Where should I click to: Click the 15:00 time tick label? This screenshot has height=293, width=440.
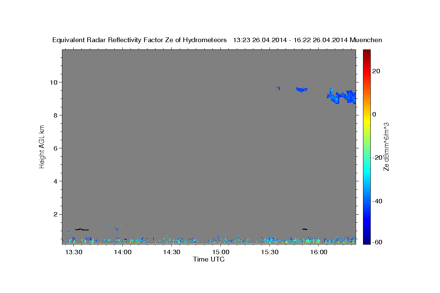[x=221, y=252]
